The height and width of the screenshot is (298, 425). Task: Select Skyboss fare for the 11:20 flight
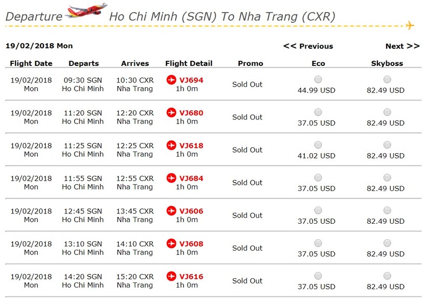(387, 112)
